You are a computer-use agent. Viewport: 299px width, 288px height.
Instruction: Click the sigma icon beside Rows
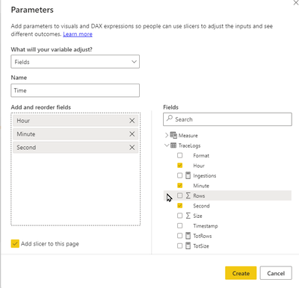coord(188,195)
